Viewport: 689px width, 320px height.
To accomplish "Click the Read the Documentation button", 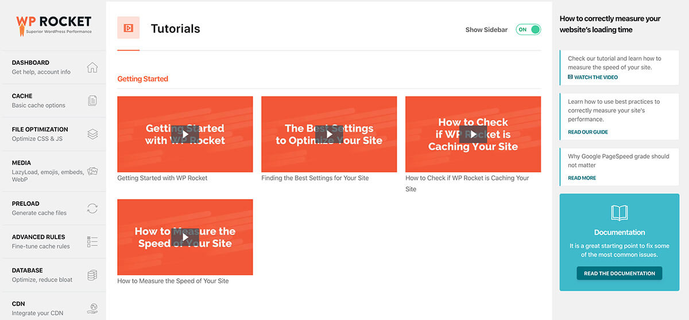I will (620, 274).
